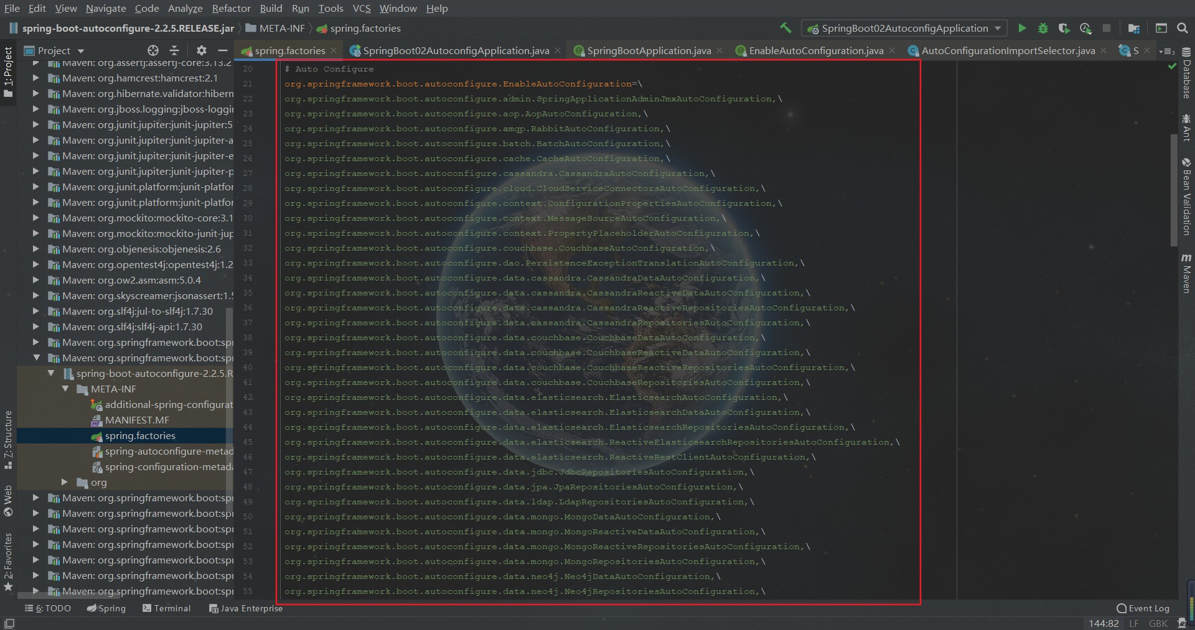The height and width of the screenshot is (630, 1195).
Task: Click the status bar icon right of GBK
Action: pos(1181,623)
